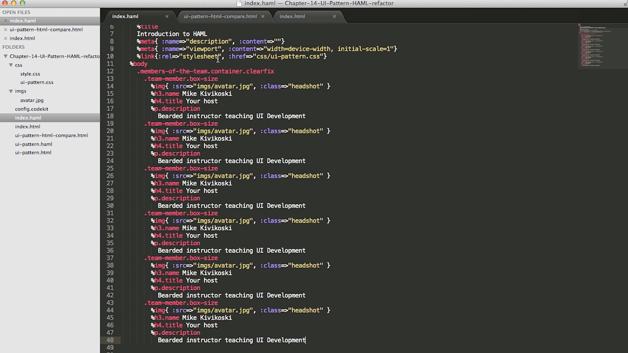Viewport: 628px width, 353px height.
Task: Select index.haml under Open Files
Action: pyautogui.click(x=23, y=21)
